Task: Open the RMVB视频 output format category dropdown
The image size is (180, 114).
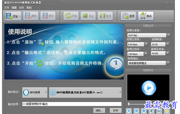Action: point(35,92)
